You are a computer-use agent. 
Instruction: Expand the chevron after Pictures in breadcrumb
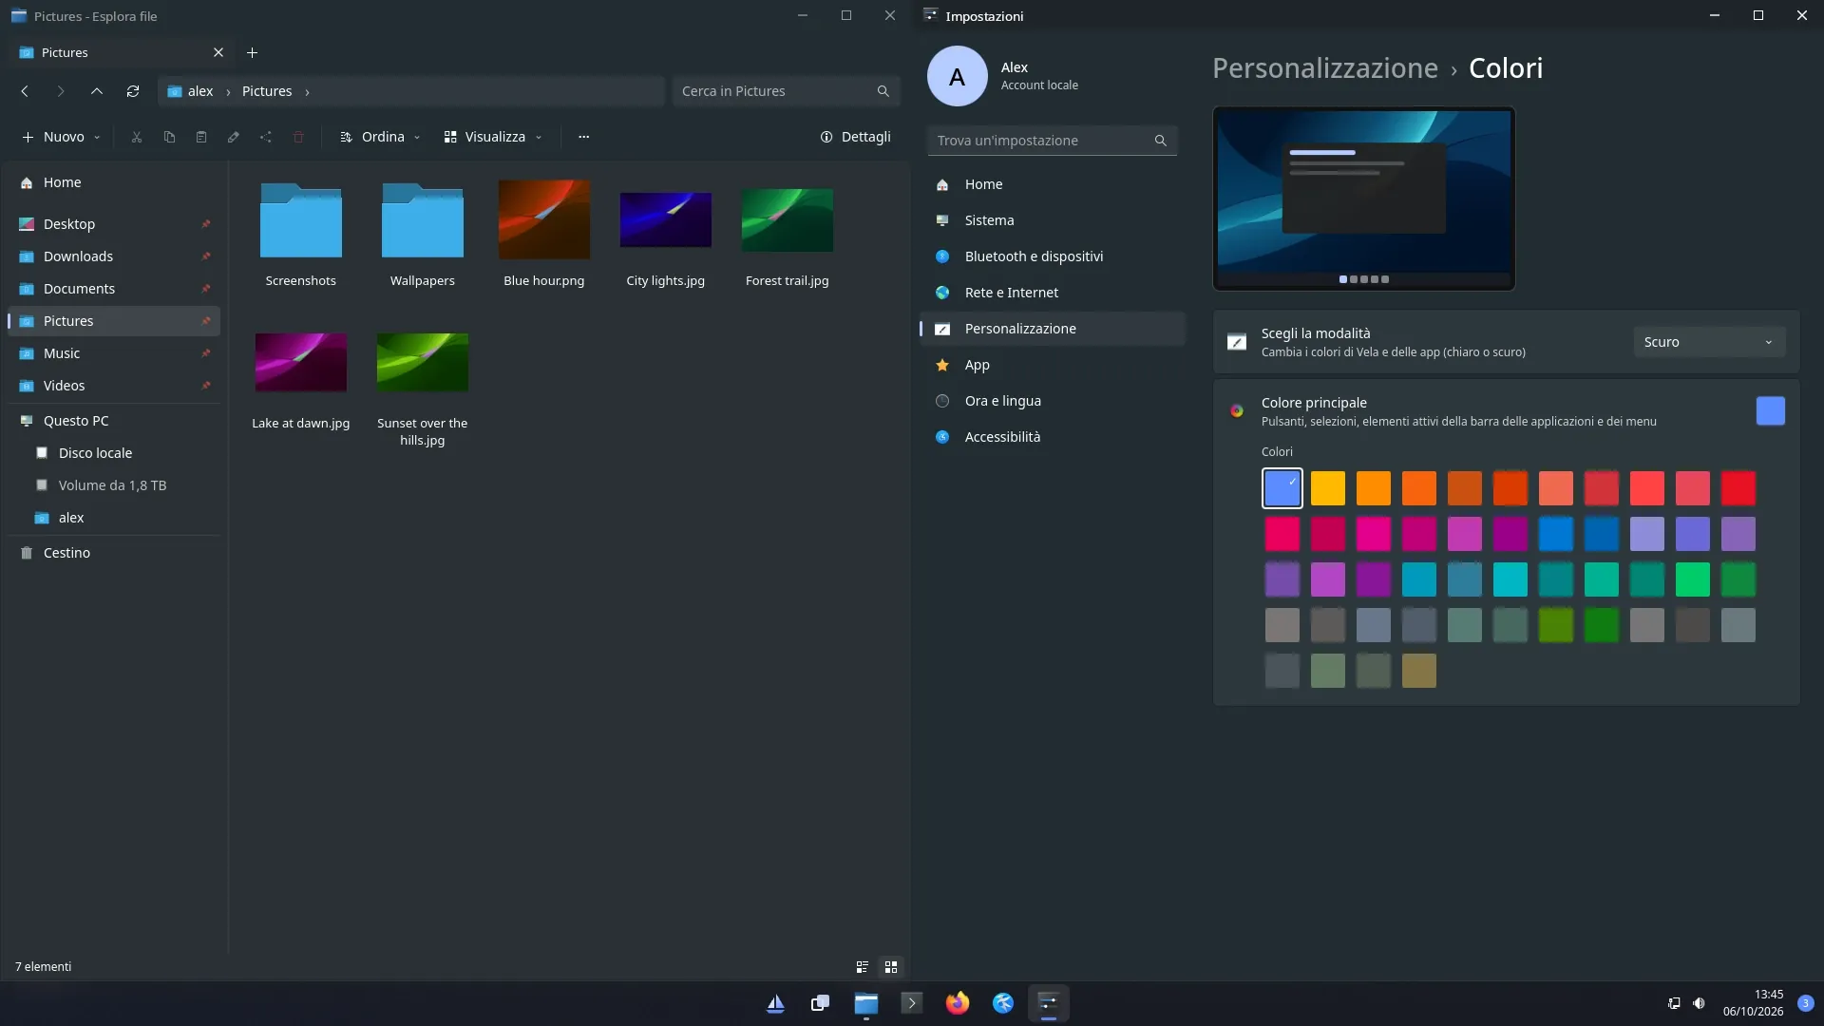coord(307,91)
